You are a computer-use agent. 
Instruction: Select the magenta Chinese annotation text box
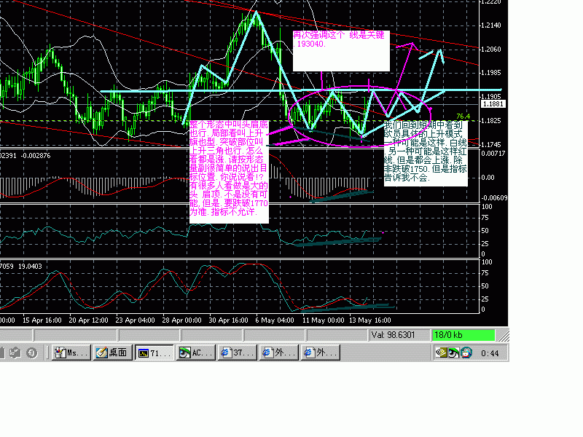tap(229, 172)
